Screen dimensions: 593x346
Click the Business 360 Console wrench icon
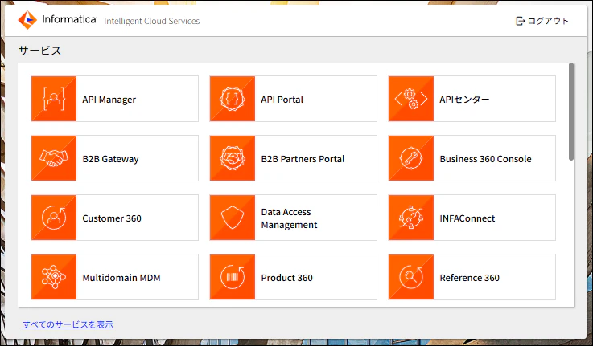pyautogui.click(x=410, y=158)
